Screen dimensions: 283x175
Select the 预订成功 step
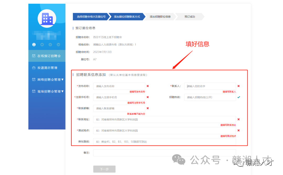[x=190, y=17]
